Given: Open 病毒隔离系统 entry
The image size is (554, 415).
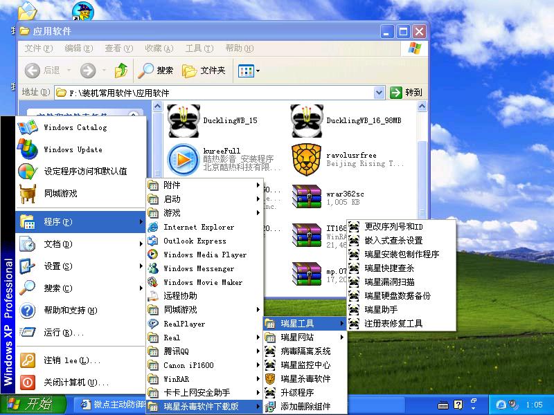Looking at the screenshot, I should click(x=305, y=351).
